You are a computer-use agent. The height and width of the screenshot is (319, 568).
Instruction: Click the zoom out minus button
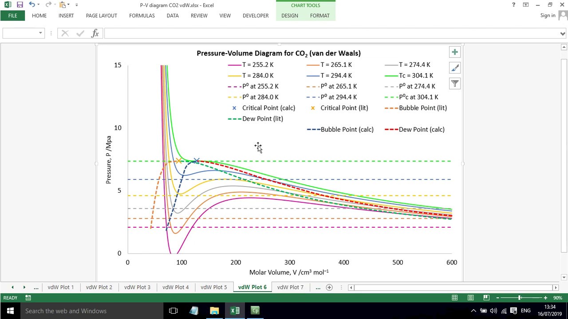pos(497,298)
